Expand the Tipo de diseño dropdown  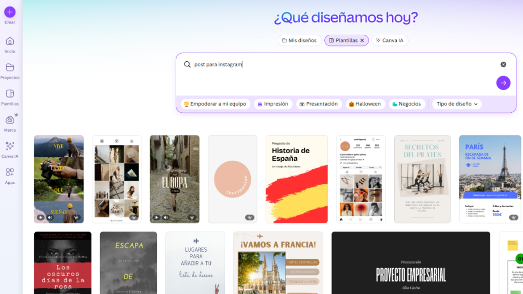click(457, 104)
